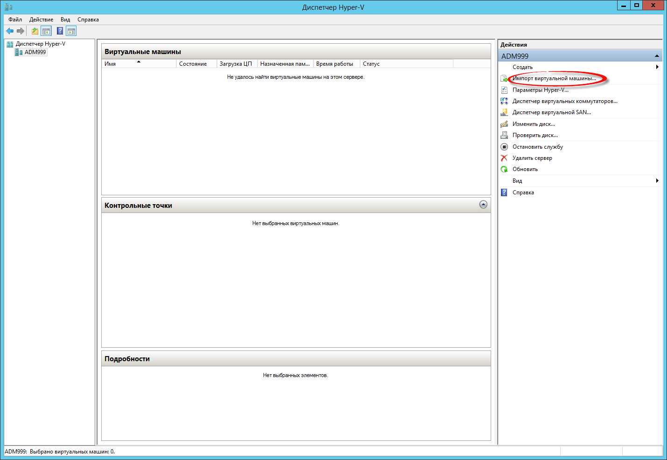Click the Back arrow toolbar icon
Screen dimensions: 667x460
click(10, 31)
